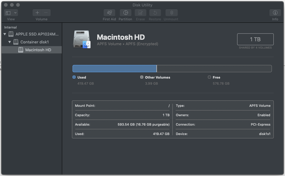285x176 pixels.
Task: Click the blue used portion of storage bar
Action: point(115,69)
